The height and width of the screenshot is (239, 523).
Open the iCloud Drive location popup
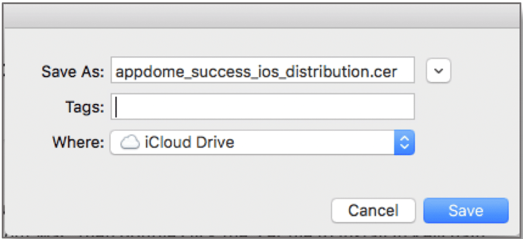[x=262, y=142]
